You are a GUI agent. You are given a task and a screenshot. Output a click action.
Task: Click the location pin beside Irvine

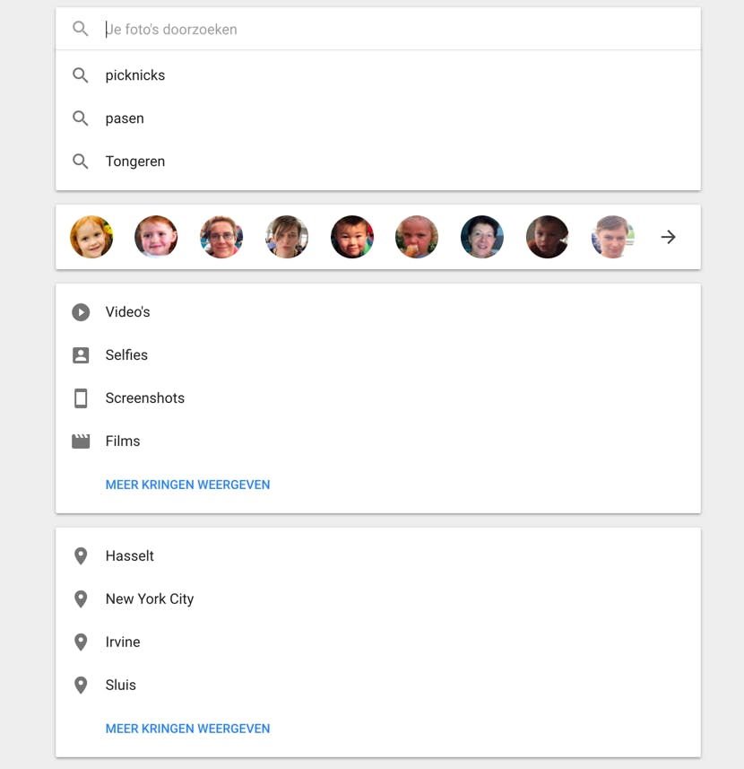coord(81,642)
